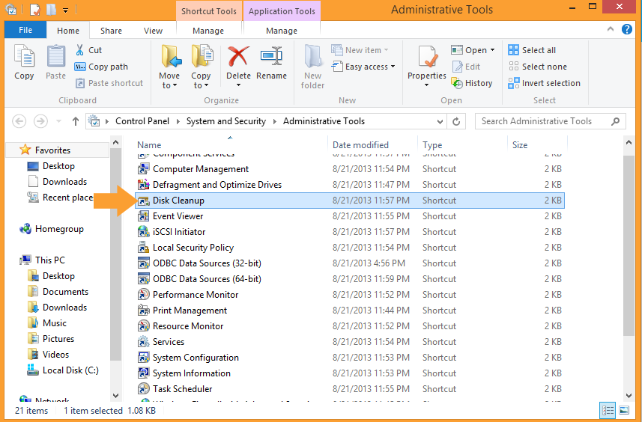The height and width of the screenshot is (422, 642).
Task: Click Select all
Action: coord(532,50)
